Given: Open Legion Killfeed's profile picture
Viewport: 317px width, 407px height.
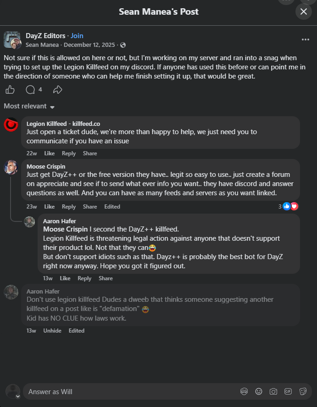Looking at the screenshot, I should tap(11, 124).
